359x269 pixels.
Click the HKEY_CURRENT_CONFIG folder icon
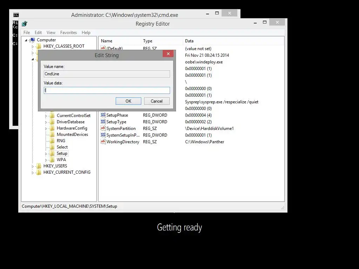pyautogui.click(x=39, y=172)
